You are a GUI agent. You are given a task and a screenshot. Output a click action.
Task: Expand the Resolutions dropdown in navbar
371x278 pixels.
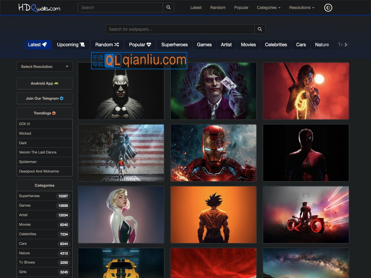point(301,8)
